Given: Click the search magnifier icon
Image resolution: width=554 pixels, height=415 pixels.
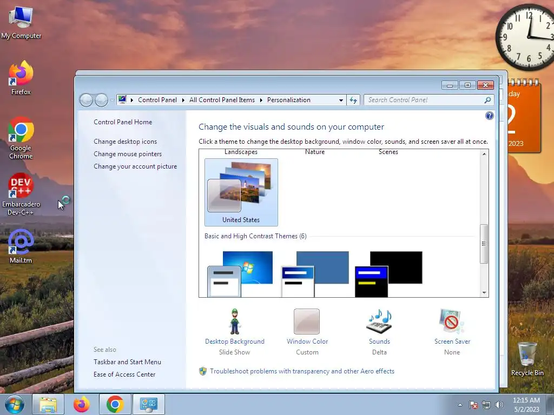Looking at the screenshot, I should tap(487, 100).
